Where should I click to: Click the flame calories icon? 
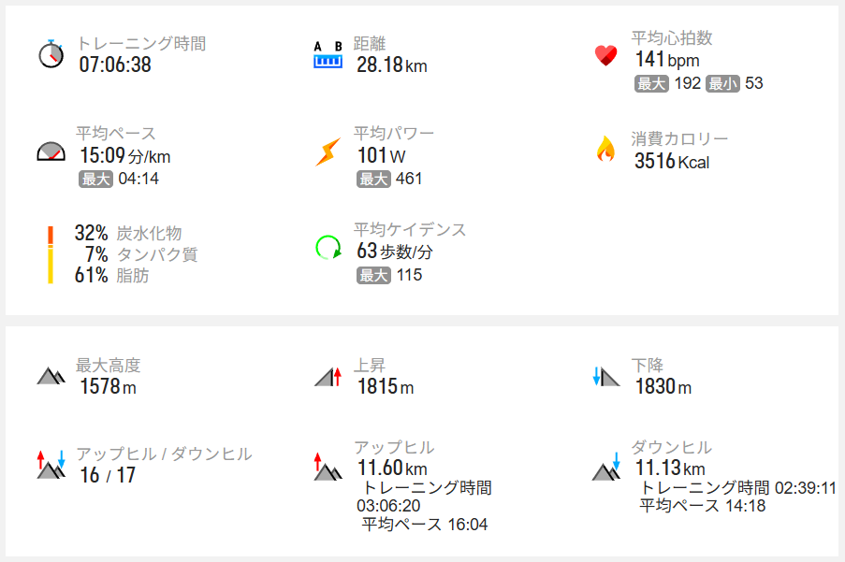coord(605,150)
